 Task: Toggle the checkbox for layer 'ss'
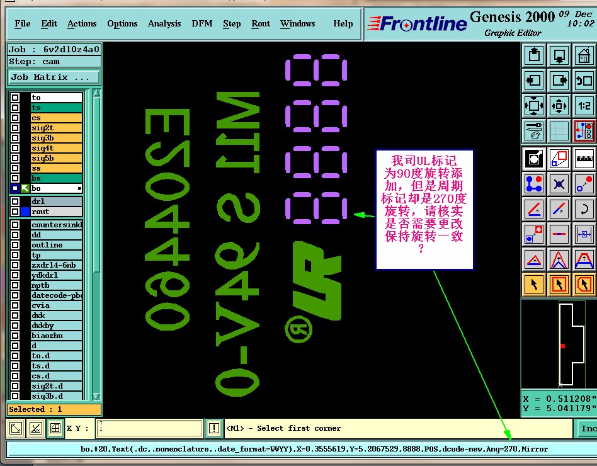click(x=15, y=168)
